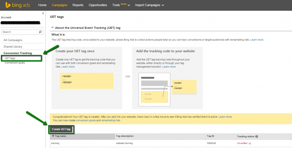
Task: Expand the Import Campaigns dropdown
Action: pyautogui.click(x=149, y=5)
